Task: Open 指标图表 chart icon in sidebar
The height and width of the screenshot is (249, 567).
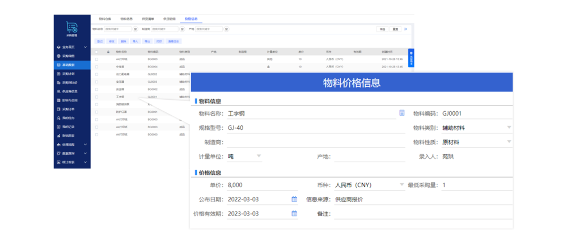Action: point(58,136)
